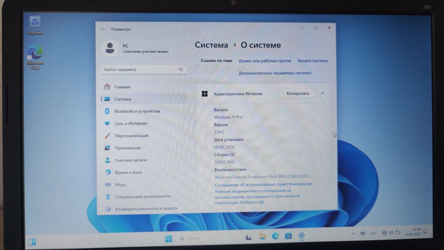This screenshot has width=444, height=250.
Task: Click the OS build value 22631.2861
Action: tap(224, 162)
